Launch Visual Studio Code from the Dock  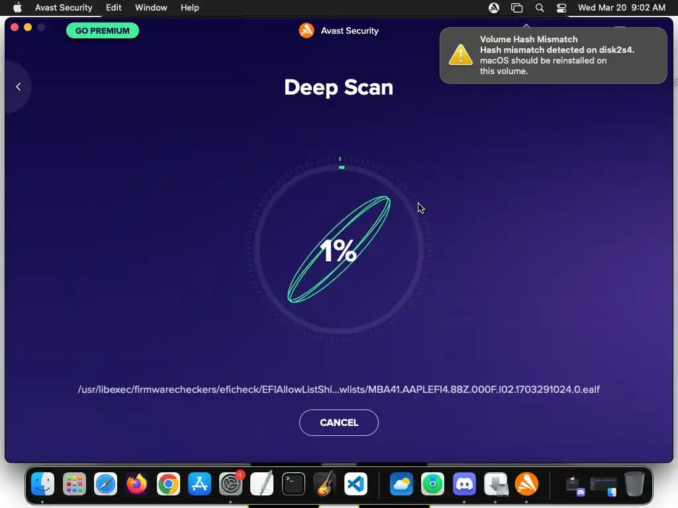356,484
